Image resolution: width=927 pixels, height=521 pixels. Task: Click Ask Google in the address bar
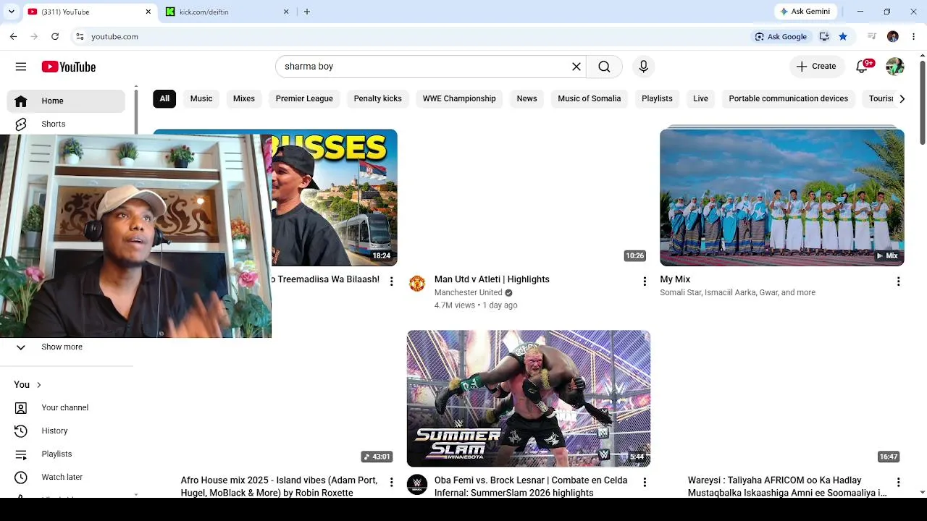781,36
